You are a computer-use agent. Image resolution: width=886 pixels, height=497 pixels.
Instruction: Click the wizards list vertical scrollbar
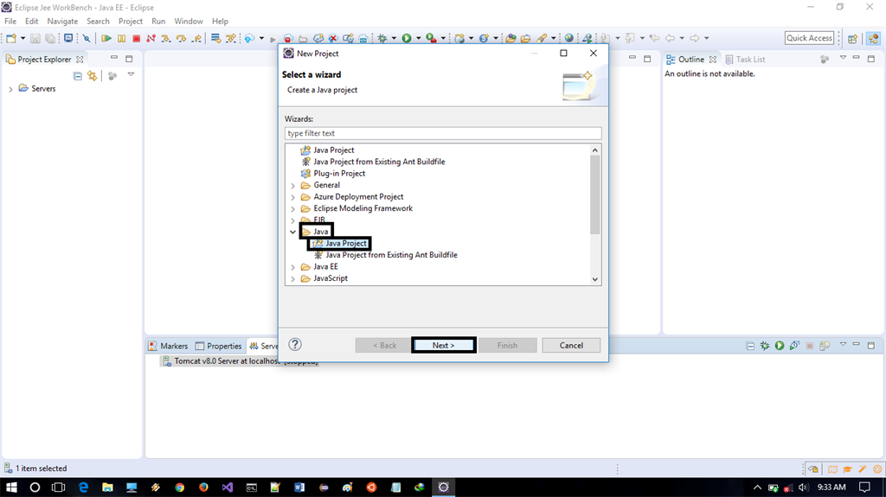point(594,194)
